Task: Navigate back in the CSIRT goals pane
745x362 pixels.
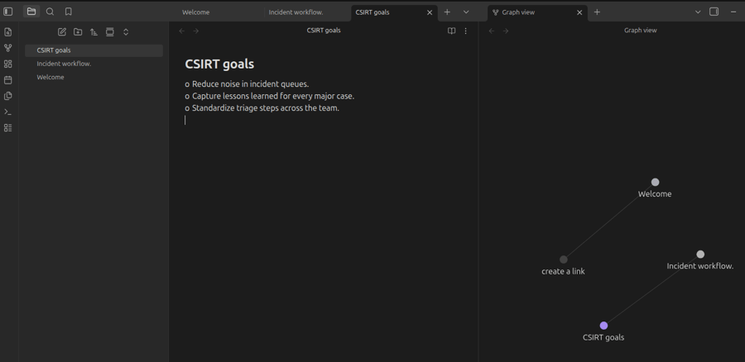Action: coord(181,31)
